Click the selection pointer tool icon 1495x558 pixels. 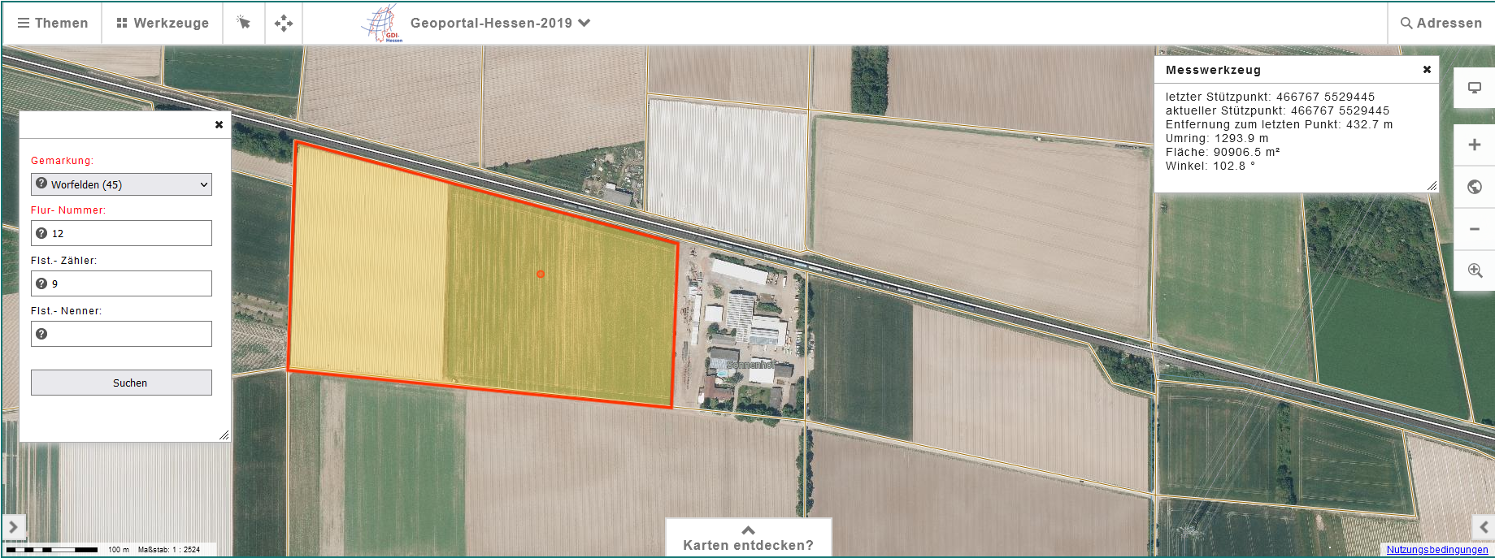tap(243, 23)
